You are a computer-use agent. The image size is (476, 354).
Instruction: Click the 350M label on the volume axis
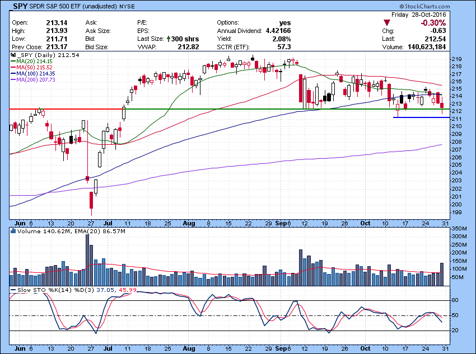(459, 229)
